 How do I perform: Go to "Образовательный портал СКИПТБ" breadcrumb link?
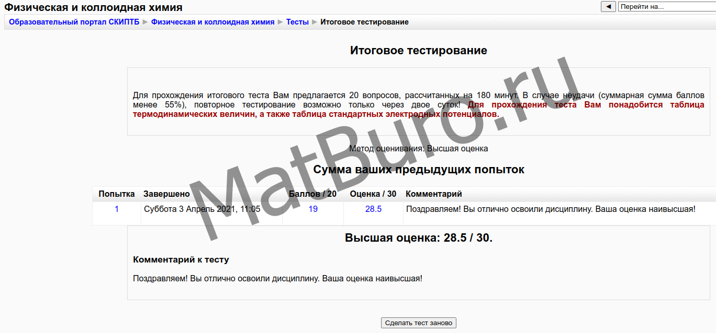coord(74,22)
